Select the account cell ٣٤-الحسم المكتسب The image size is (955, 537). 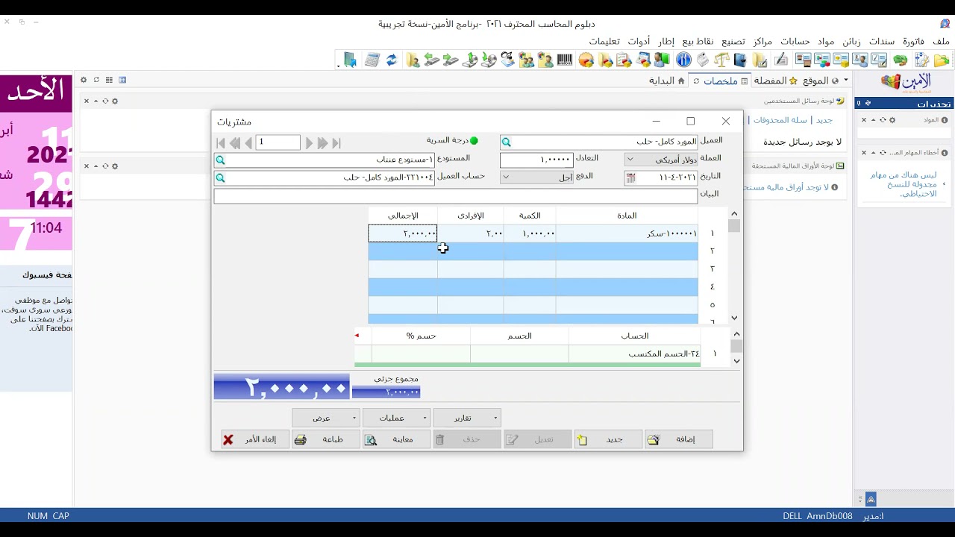(x=634, y=354)
